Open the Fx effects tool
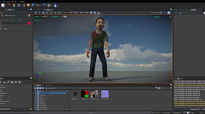205x114 pixels. click(38, 5)
